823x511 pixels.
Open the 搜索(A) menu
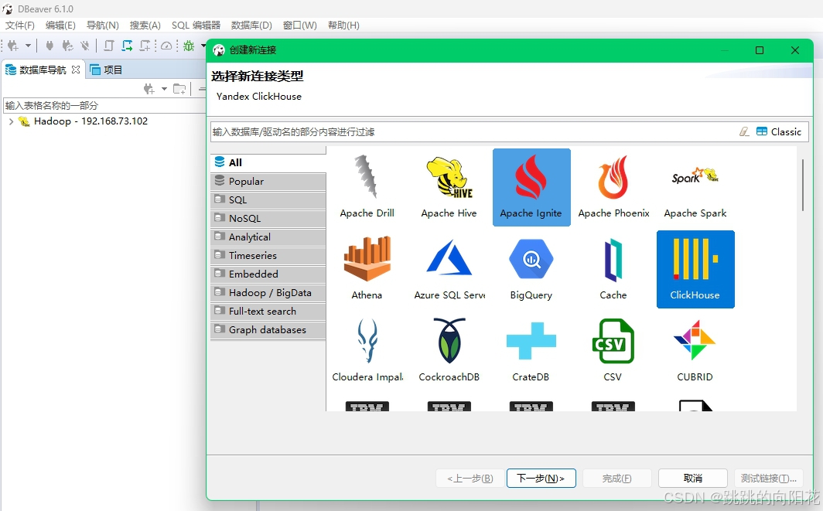(x=145, y=26)
